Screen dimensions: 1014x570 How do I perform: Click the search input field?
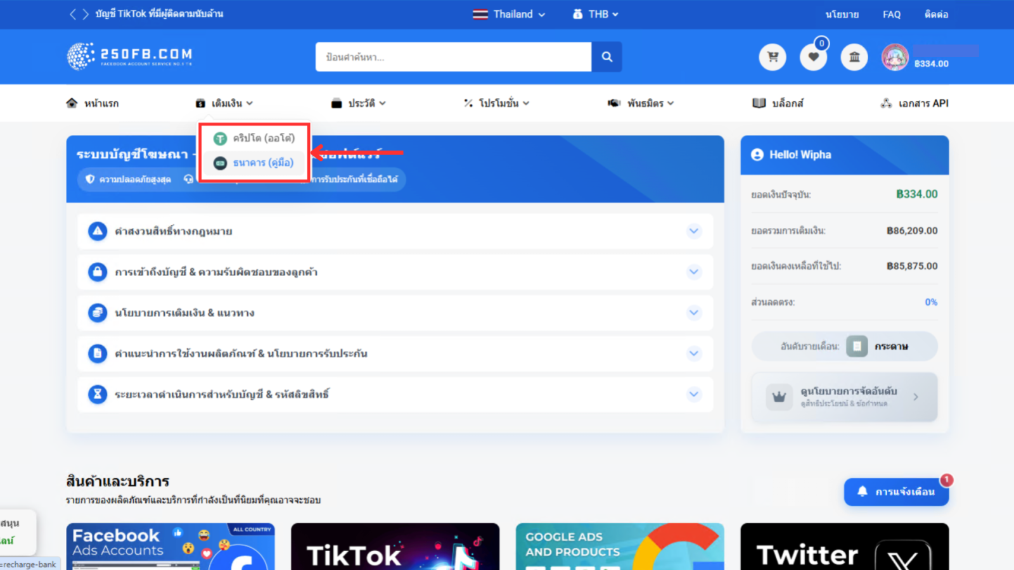pos(453,57)
